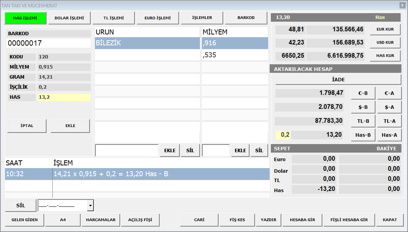This screenshot has height=232, width=408.
Task: Select the BİLEZİK row in the URUN list
Action: [x=147, y=43]
